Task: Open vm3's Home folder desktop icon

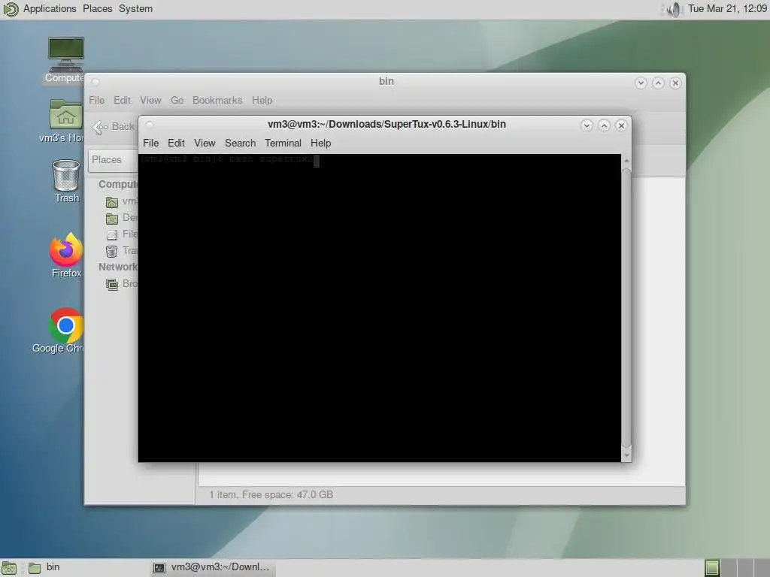Action: (66, 121)
